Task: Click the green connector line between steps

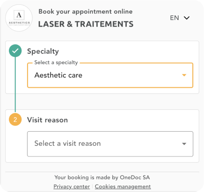Action: (x=15, y=85)
